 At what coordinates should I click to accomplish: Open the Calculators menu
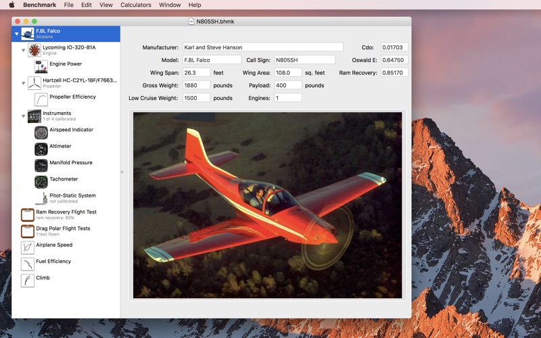tap(136, 5)
